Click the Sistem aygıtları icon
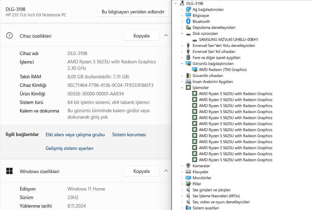 188,208
